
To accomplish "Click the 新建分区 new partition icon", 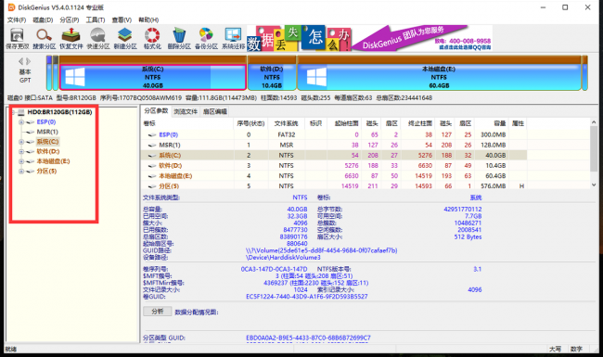I will click(x=125, y=38).
